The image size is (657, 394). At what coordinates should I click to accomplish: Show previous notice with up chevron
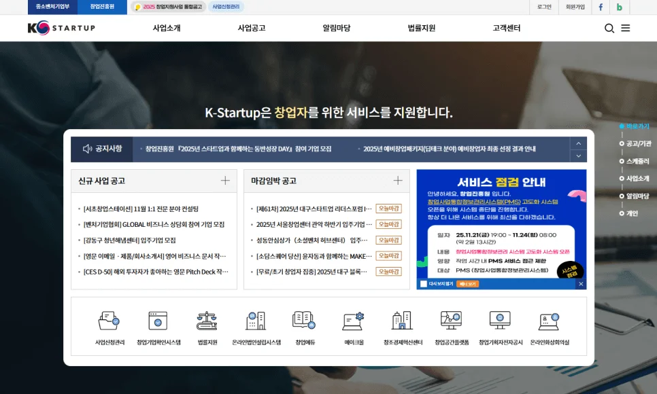[x=578, y=143]
